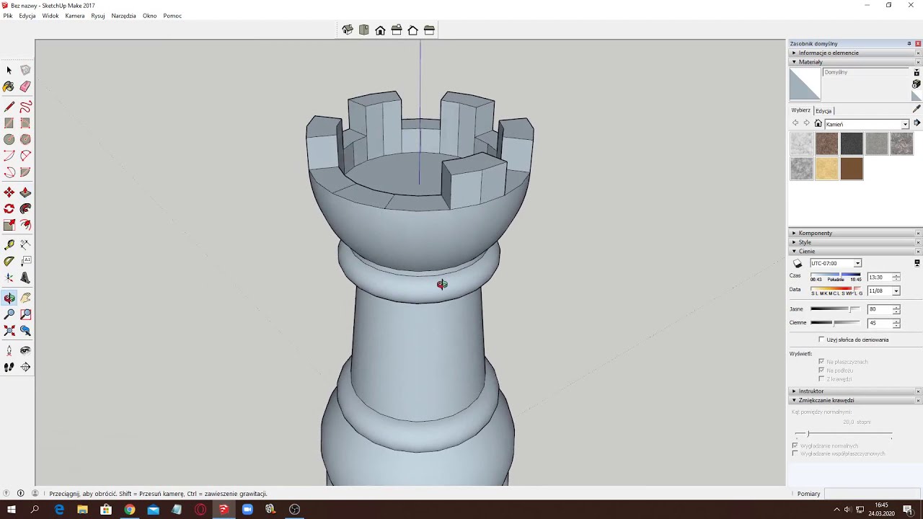Select the brown wood-colored material swatch

click(x=852, y=169)
